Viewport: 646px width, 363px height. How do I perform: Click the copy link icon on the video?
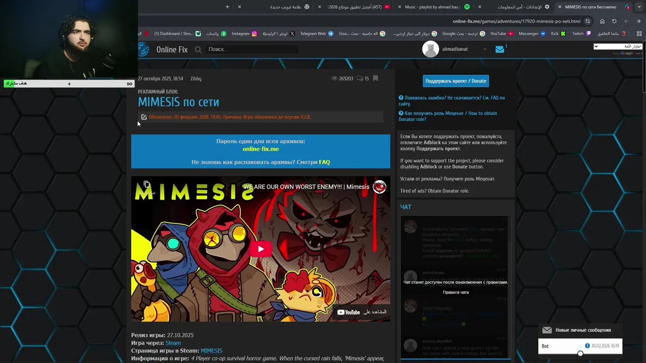pyautogui.click(x=146, y=185)
